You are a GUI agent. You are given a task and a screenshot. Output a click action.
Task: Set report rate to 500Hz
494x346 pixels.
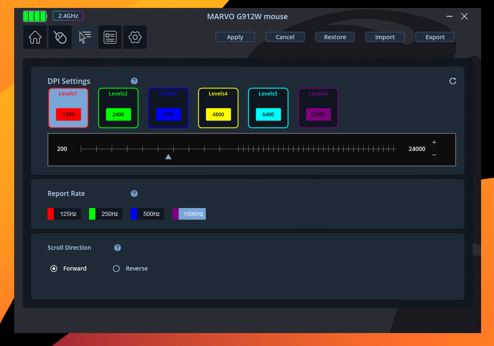pos(147,214)
